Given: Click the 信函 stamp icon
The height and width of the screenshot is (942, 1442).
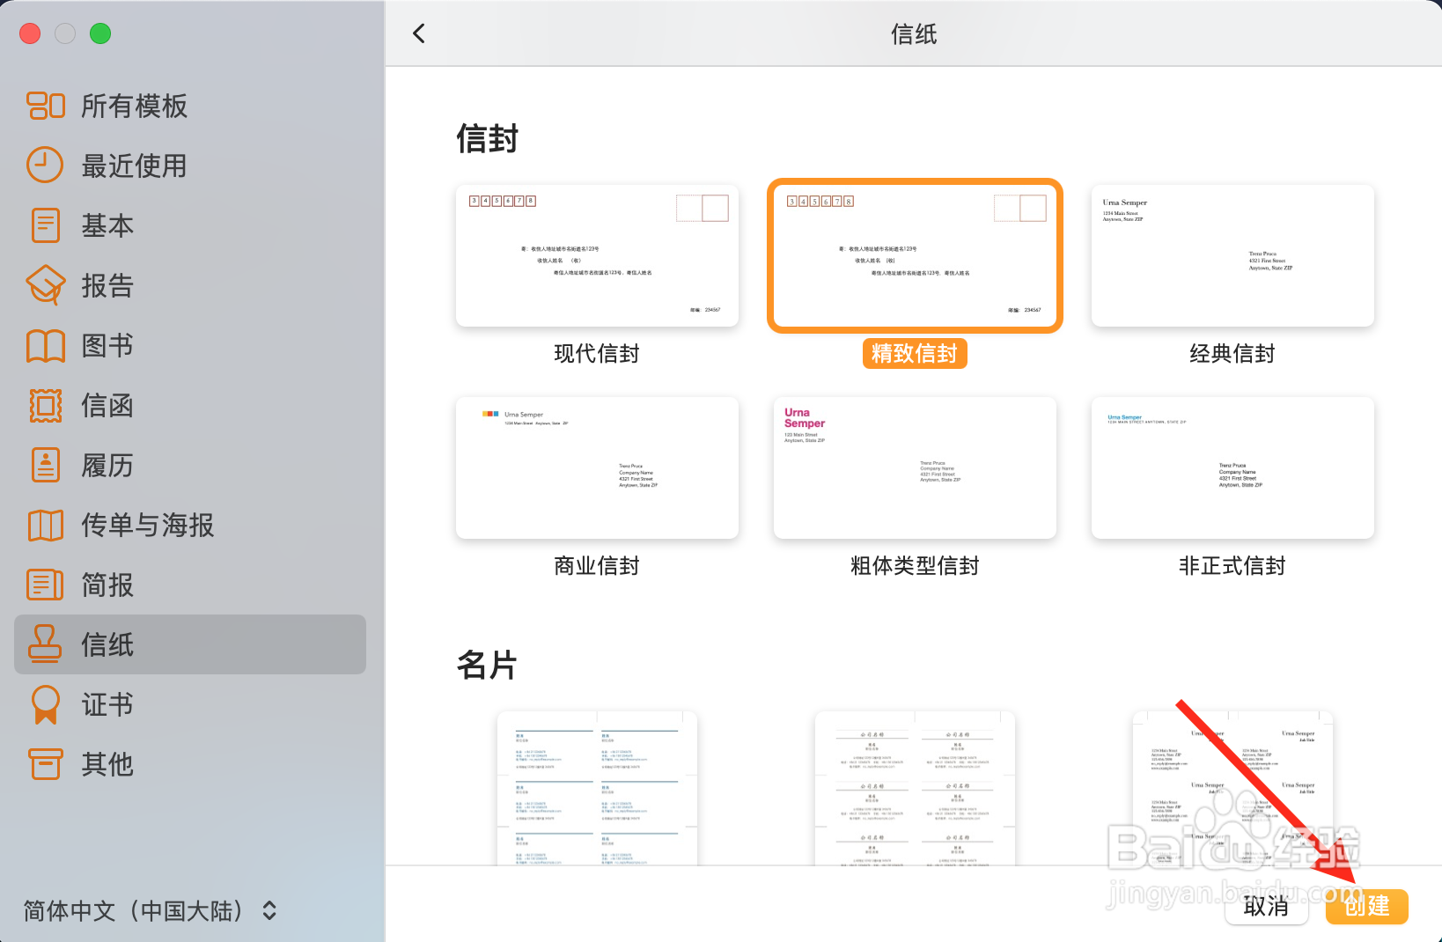Looking at the screenshot, I should click(45, 405).
